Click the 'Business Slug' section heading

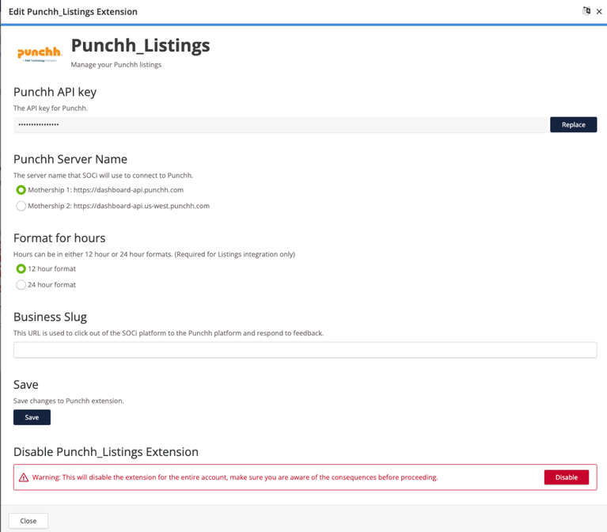tap(51, 317)
